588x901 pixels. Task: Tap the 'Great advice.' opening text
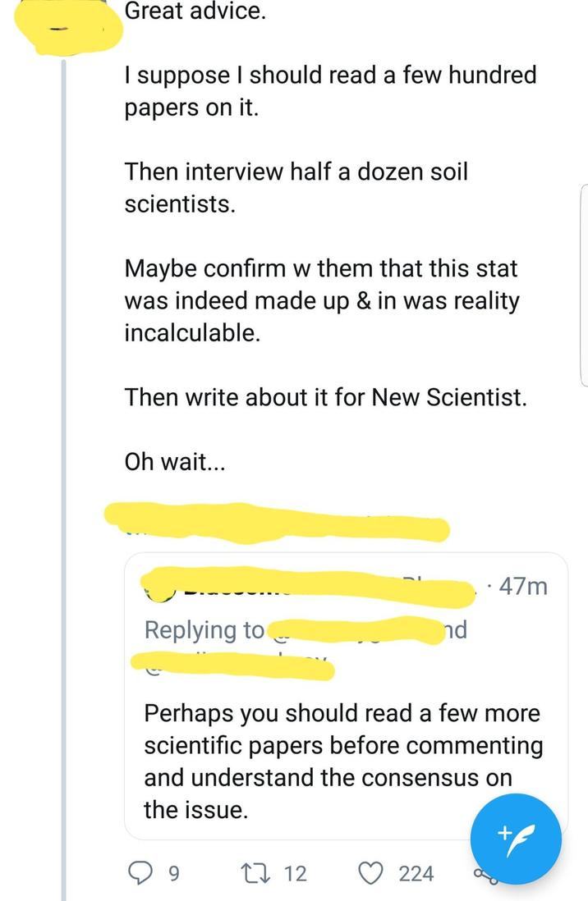coord(195,11)
